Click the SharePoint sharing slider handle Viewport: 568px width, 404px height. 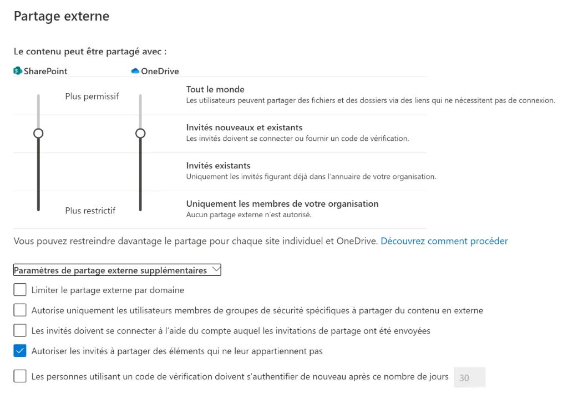(x=38, y=133)
